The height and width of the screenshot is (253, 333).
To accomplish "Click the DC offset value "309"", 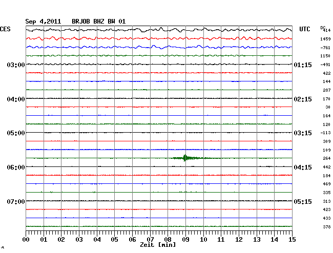I will coord(327,141).
